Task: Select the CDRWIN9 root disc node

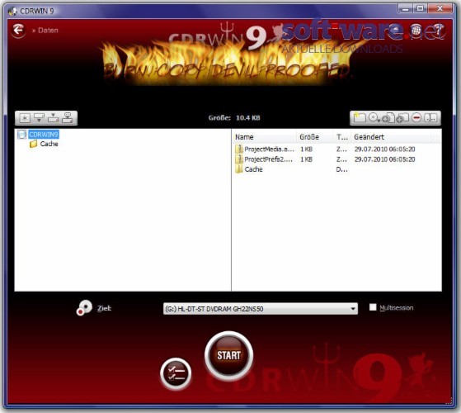Action: 44,135
